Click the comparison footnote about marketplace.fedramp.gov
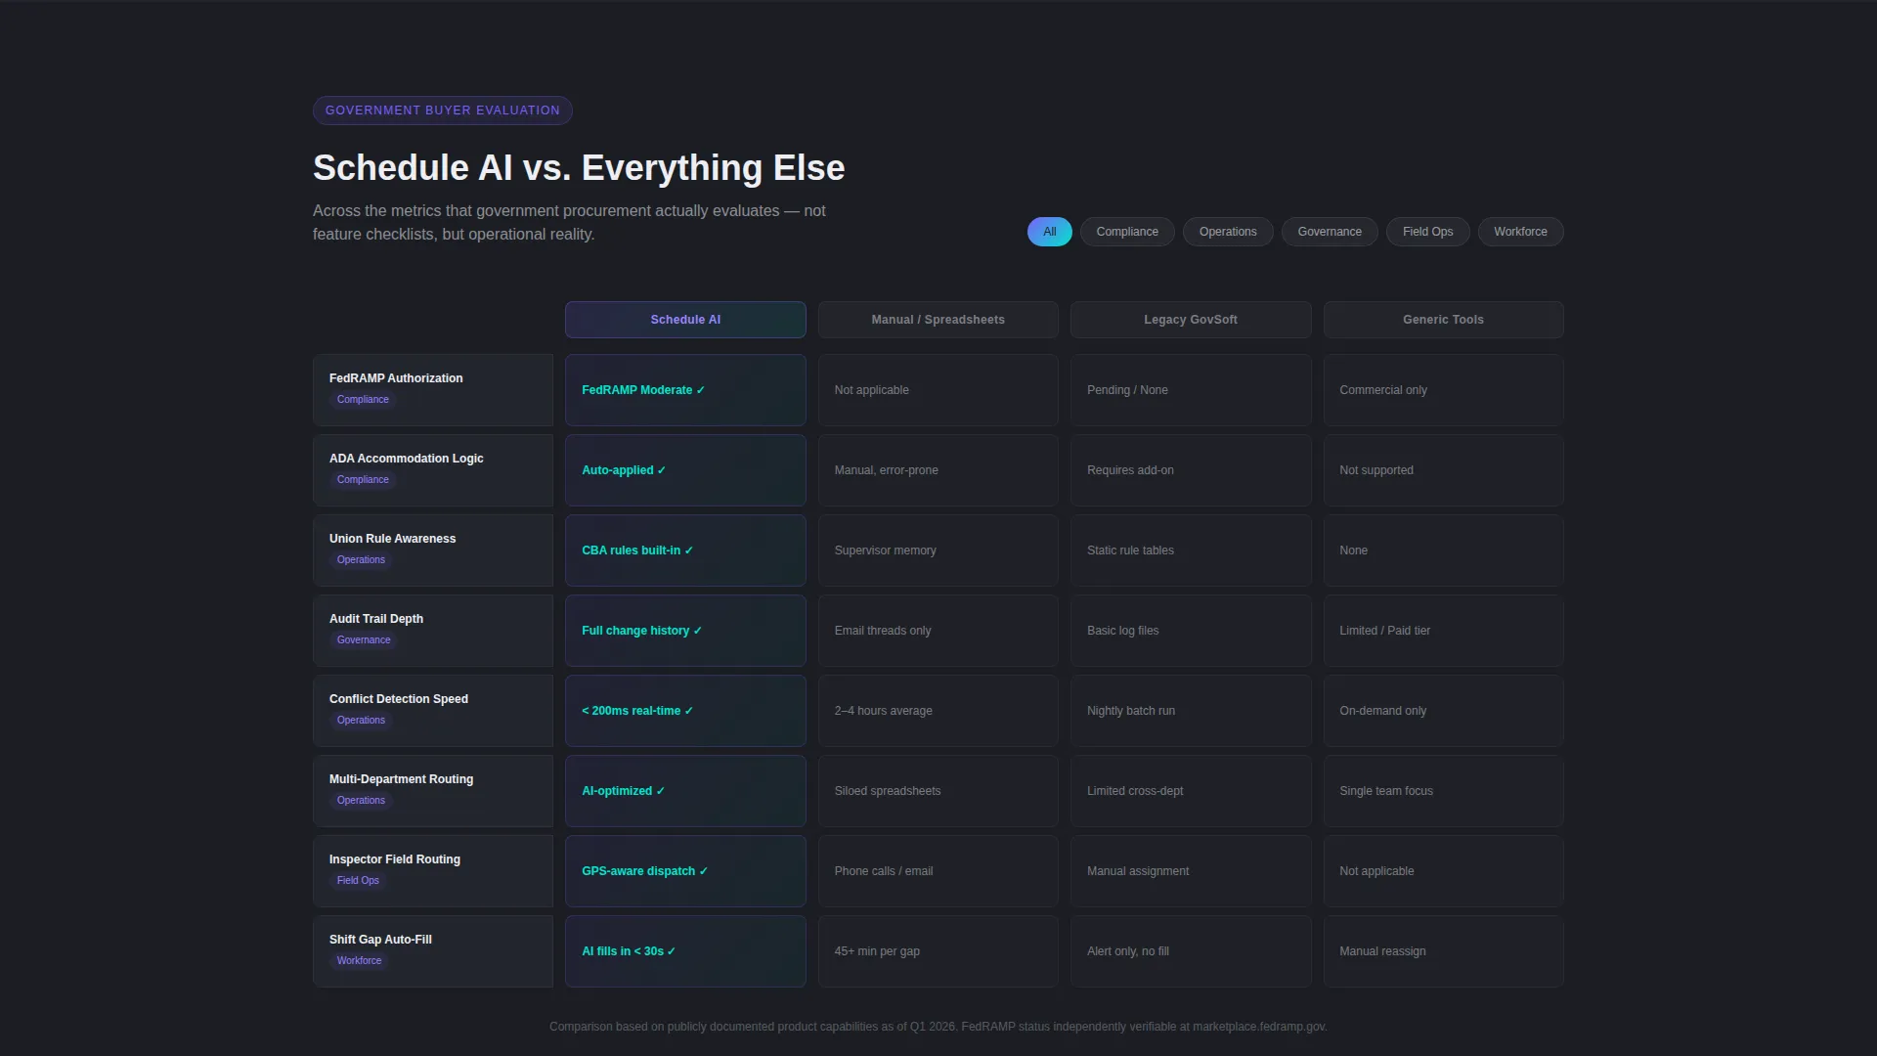 (938, 1027)
